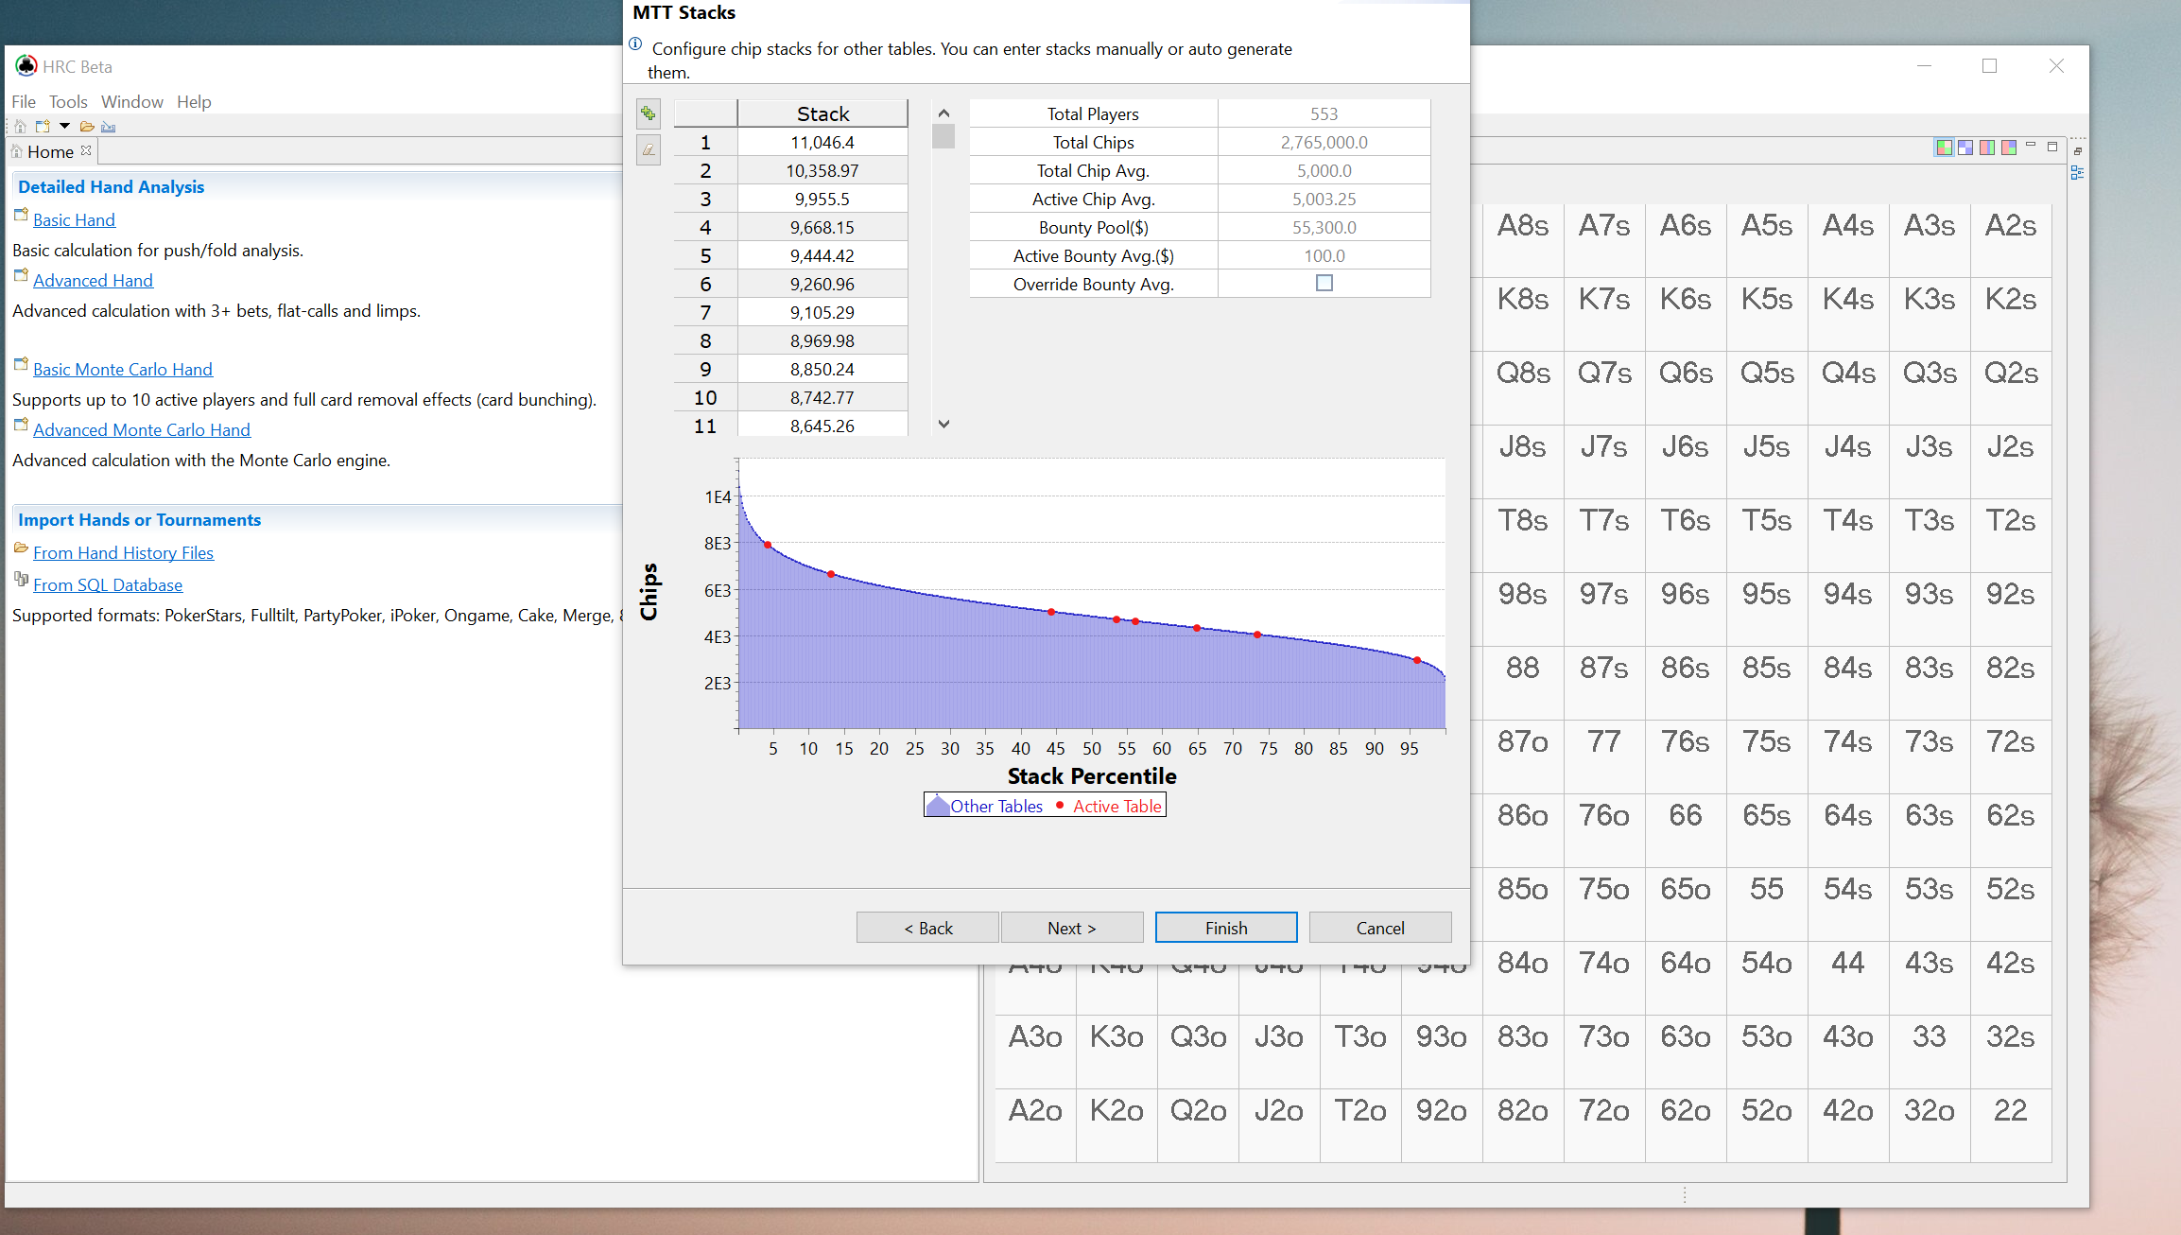Click the import tray toolbar icon
2181x1235 pixels.
tap(109, 126)
